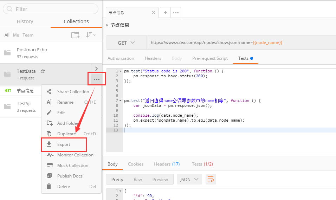This screenshot has width=336, height=200.
Task: Click the Duplicate copy icon
Action: pyautogui.click(x=49, y=134)
